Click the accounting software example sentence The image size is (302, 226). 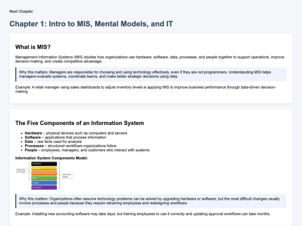pyautogui.click(x=143, y=214)
